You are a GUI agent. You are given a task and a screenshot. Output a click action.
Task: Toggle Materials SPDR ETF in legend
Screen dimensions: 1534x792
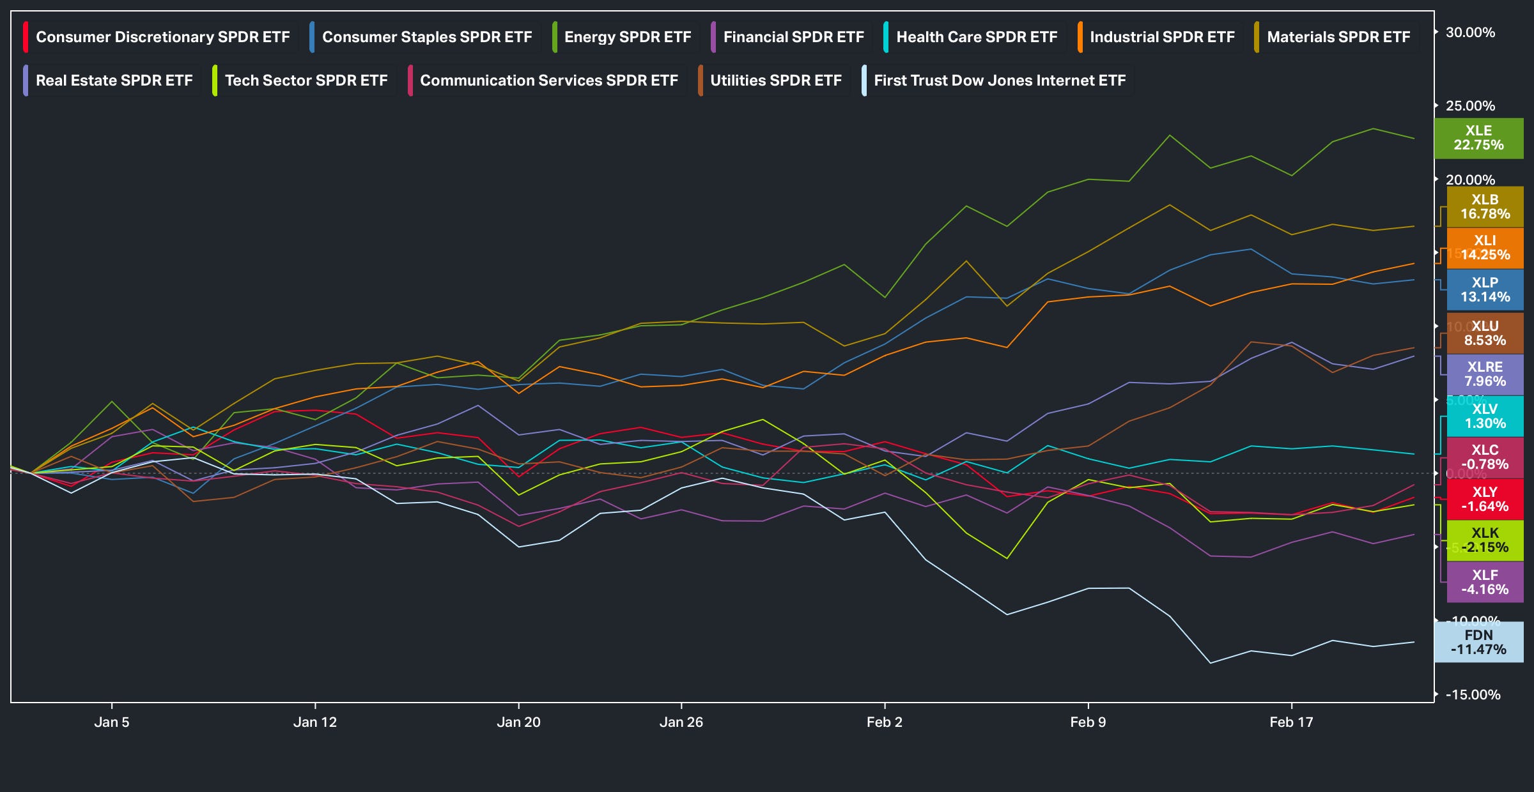coord(1338,37)
